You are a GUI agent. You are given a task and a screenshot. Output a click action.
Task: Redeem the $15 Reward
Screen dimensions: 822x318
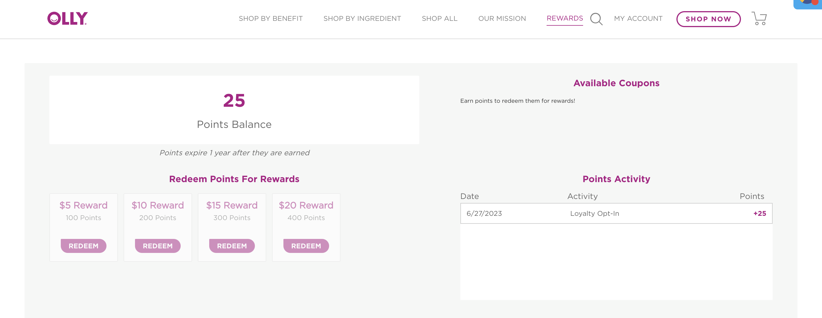[232, 246]
